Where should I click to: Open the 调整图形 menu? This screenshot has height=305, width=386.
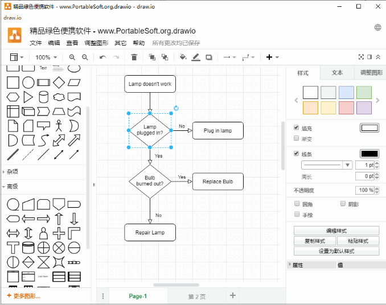(97, 43)
